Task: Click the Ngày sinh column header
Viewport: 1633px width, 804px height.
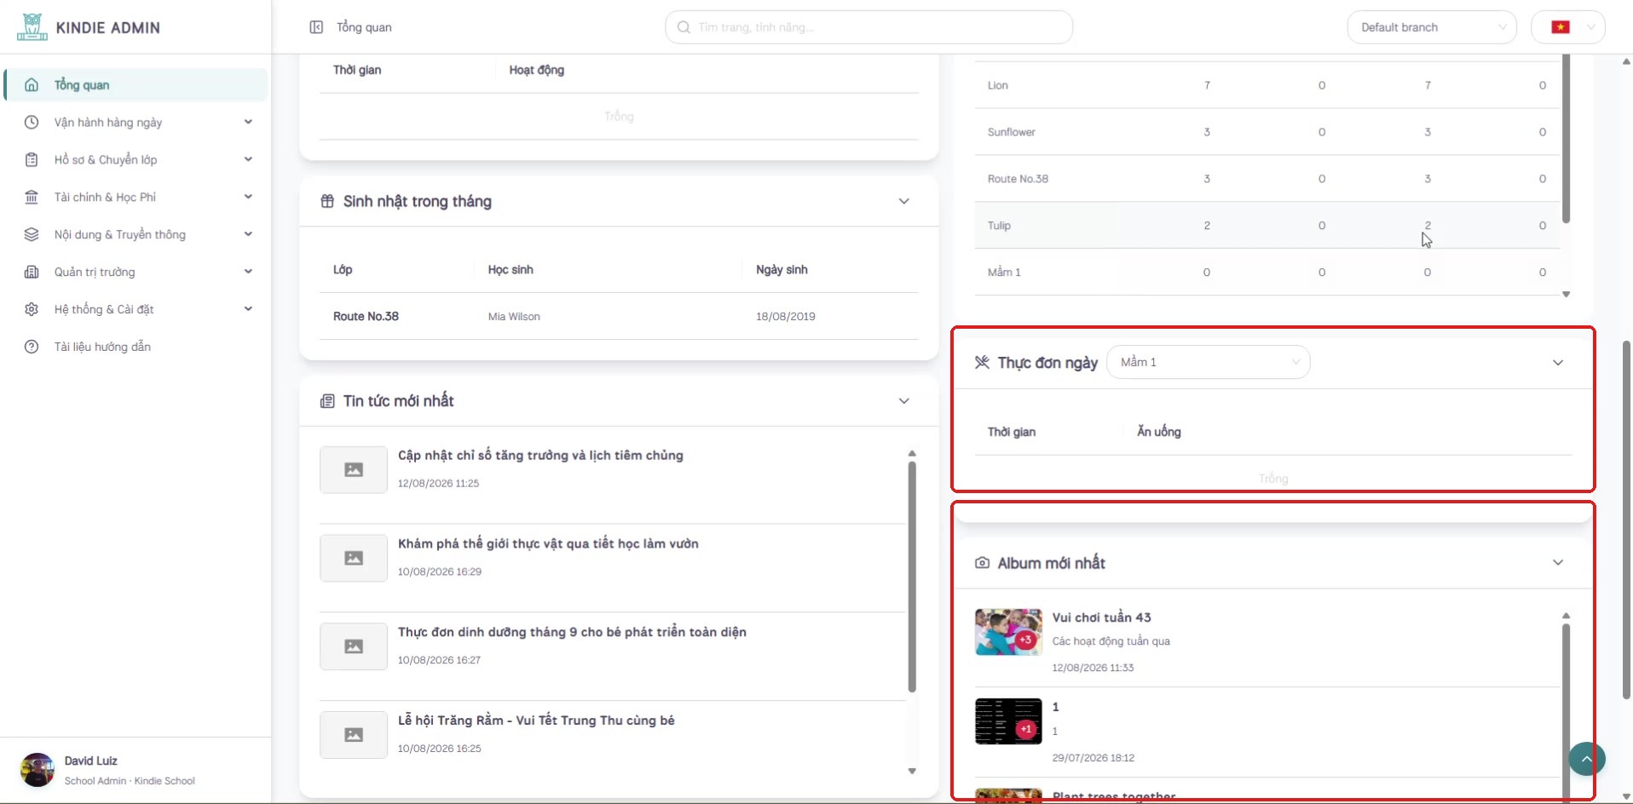Action: (x=782, y=270)
